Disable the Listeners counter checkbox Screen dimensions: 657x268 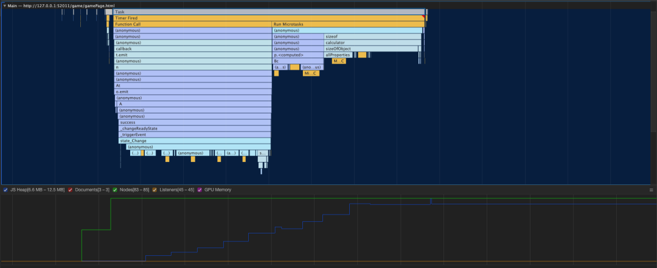pyautogui.click(x=155, y=190)
